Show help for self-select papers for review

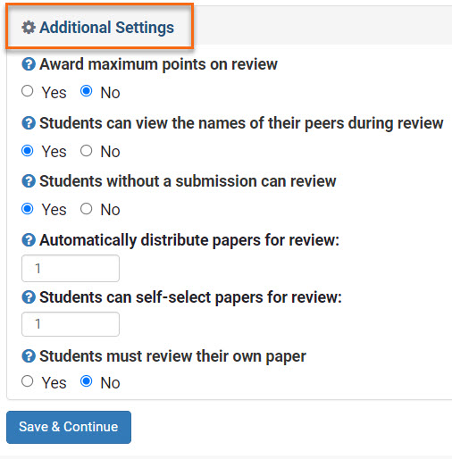coord(29,297)
